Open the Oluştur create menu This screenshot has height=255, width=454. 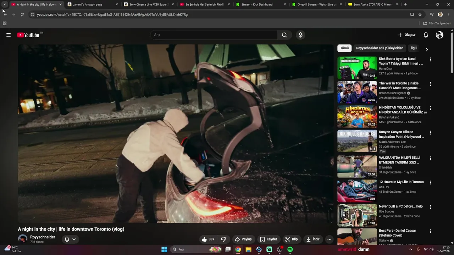406,35
